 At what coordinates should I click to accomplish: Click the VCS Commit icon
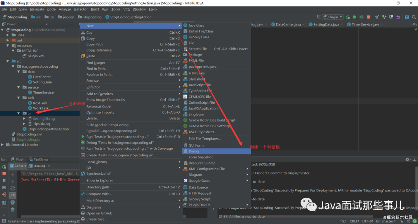pyautogui.click(x=384, y=17)
